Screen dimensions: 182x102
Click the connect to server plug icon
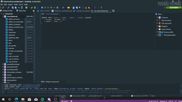tap(3, 8)
